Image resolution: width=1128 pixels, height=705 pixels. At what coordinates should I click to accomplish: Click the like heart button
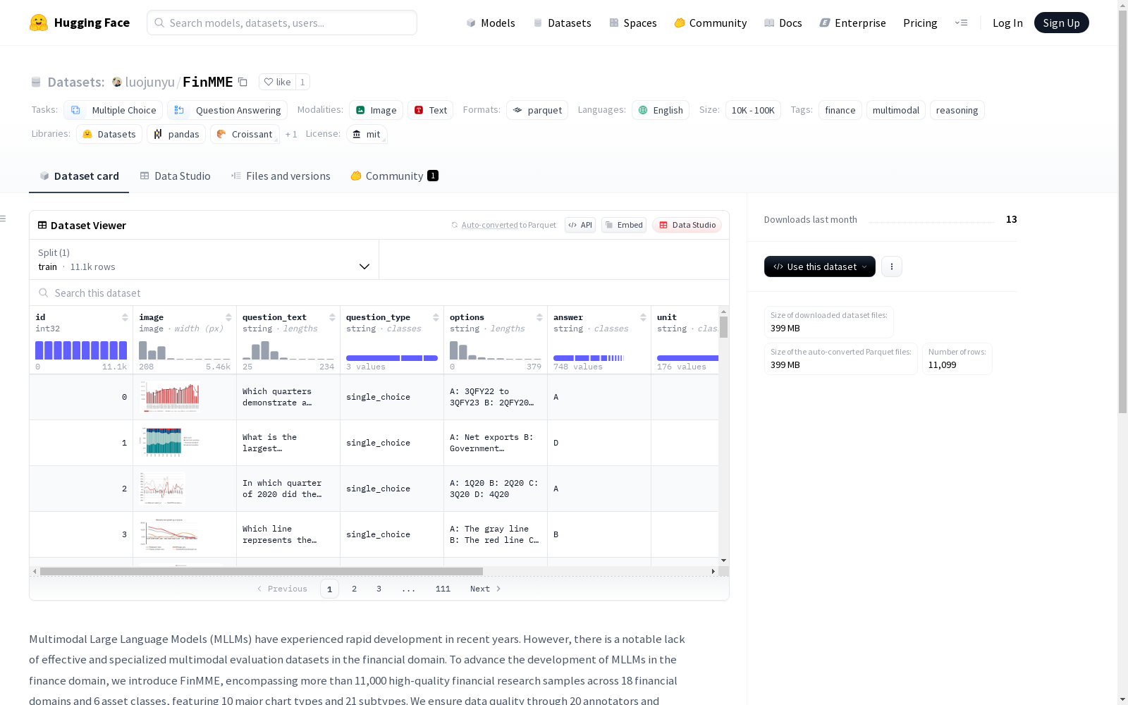click(x=277, y=82)
